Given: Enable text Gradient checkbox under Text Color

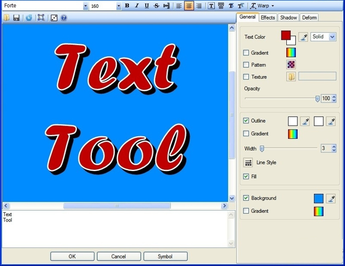Looking at the screenshot, I should click(x=246, y=53).
